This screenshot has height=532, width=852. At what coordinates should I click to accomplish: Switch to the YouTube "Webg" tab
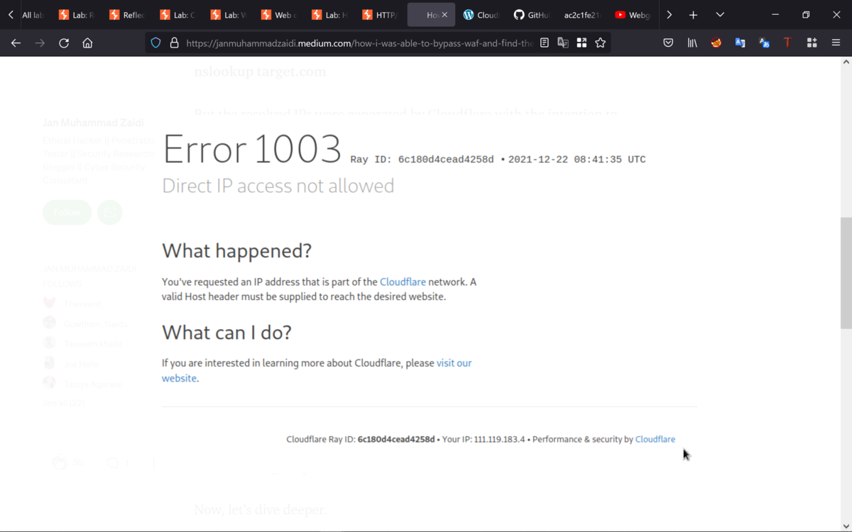[x=632, y=15]
